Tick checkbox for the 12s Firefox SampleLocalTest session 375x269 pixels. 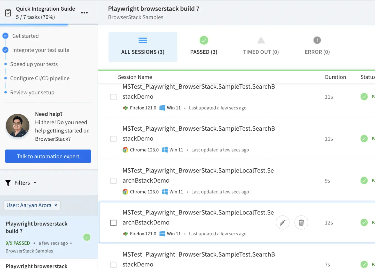(113, 223)
